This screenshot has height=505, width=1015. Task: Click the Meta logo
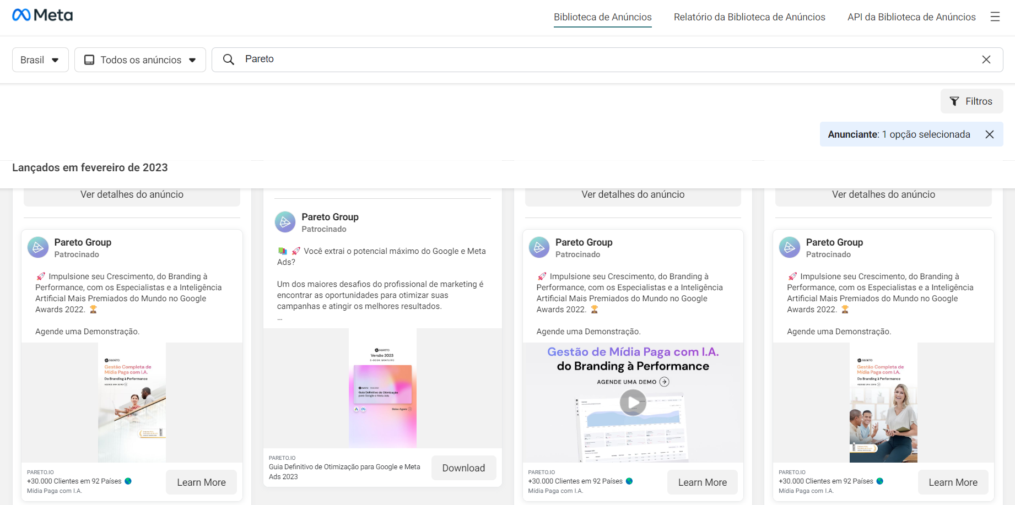[x=42, y=15]
